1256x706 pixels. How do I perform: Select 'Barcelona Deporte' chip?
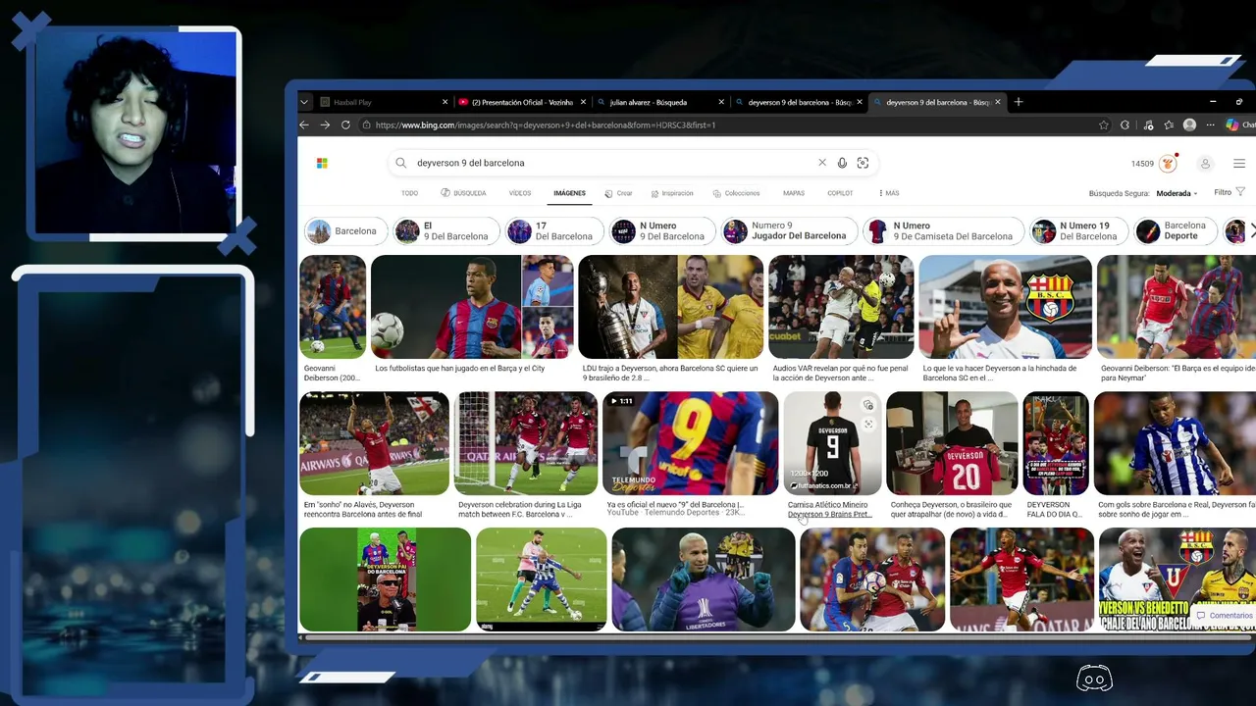[x=1175, y=231]
